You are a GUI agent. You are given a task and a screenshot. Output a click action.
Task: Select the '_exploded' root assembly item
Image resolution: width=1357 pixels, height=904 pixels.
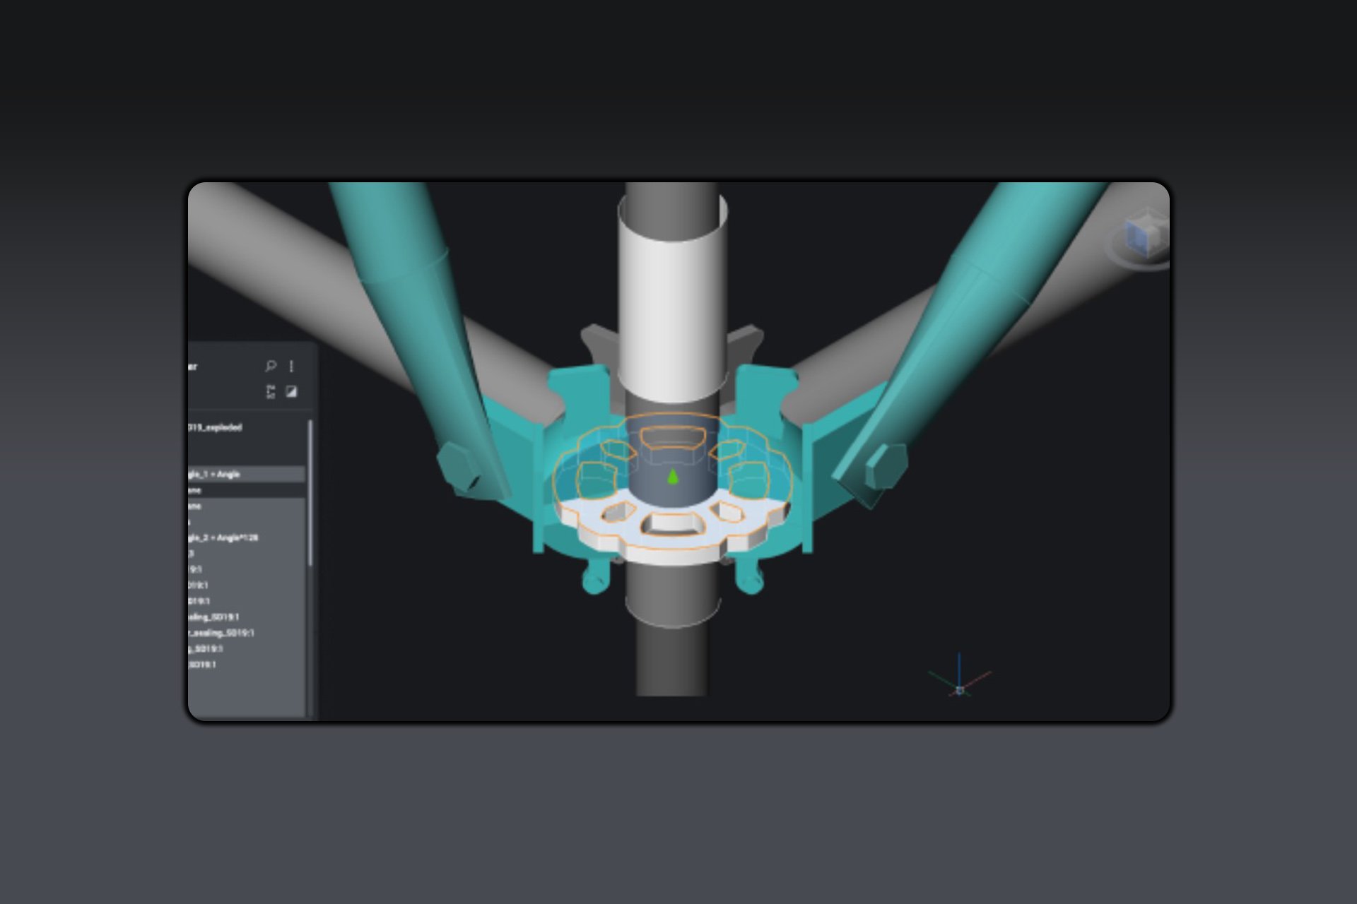216,427
